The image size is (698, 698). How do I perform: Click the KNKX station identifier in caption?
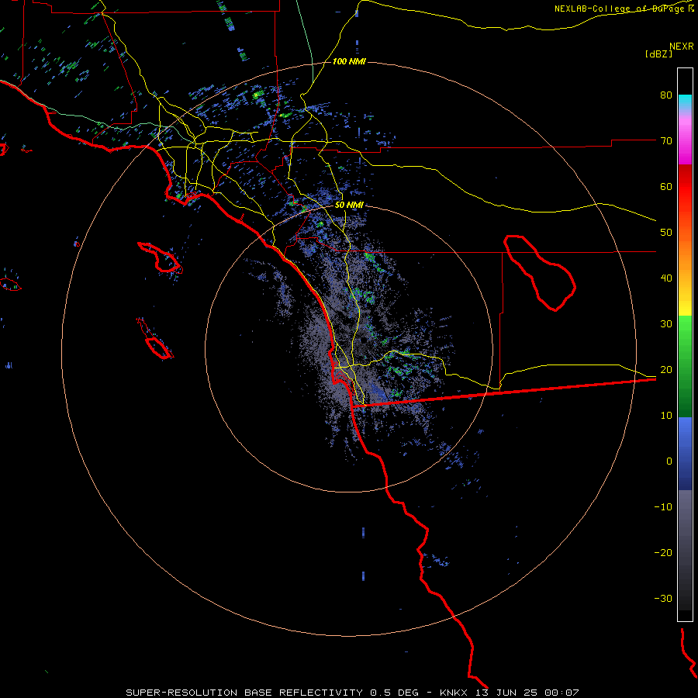(454, 693)
